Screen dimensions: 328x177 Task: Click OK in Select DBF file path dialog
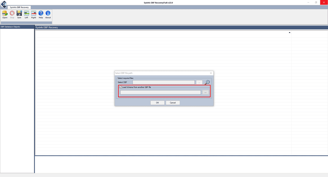point(157,103)
